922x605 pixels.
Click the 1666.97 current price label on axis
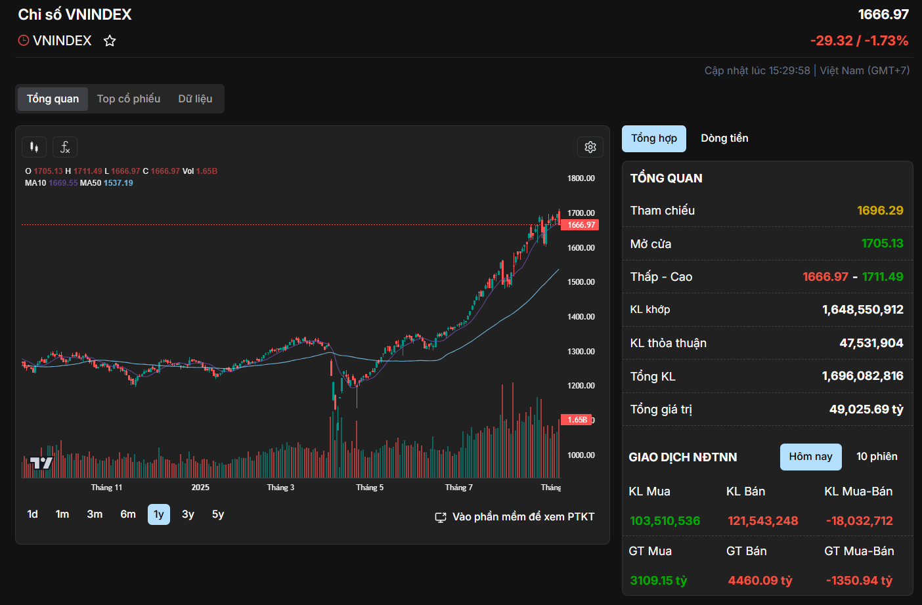(x=580, y=225)
